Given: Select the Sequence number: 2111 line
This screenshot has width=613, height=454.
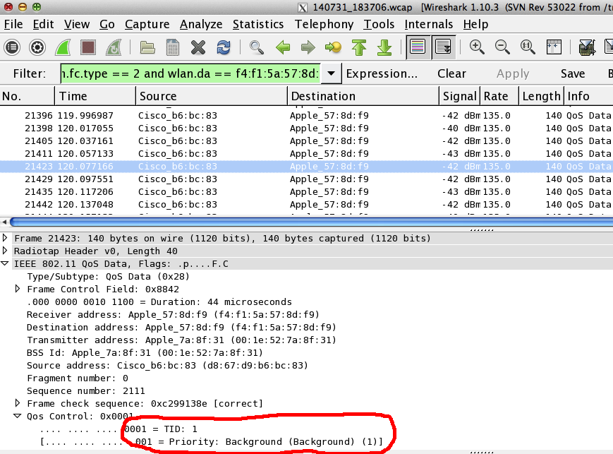Looking at the screenshot, I should click(85, 391).
